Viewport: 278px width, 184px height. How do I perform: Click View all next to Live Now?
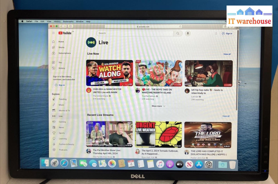click(x=227, y=54)
